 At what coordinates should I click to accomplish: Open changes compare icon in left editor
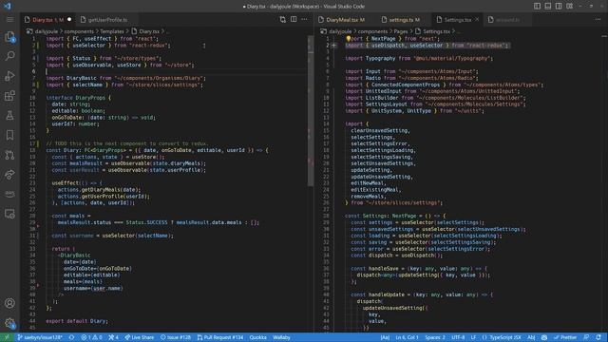[x=283, y=19]
